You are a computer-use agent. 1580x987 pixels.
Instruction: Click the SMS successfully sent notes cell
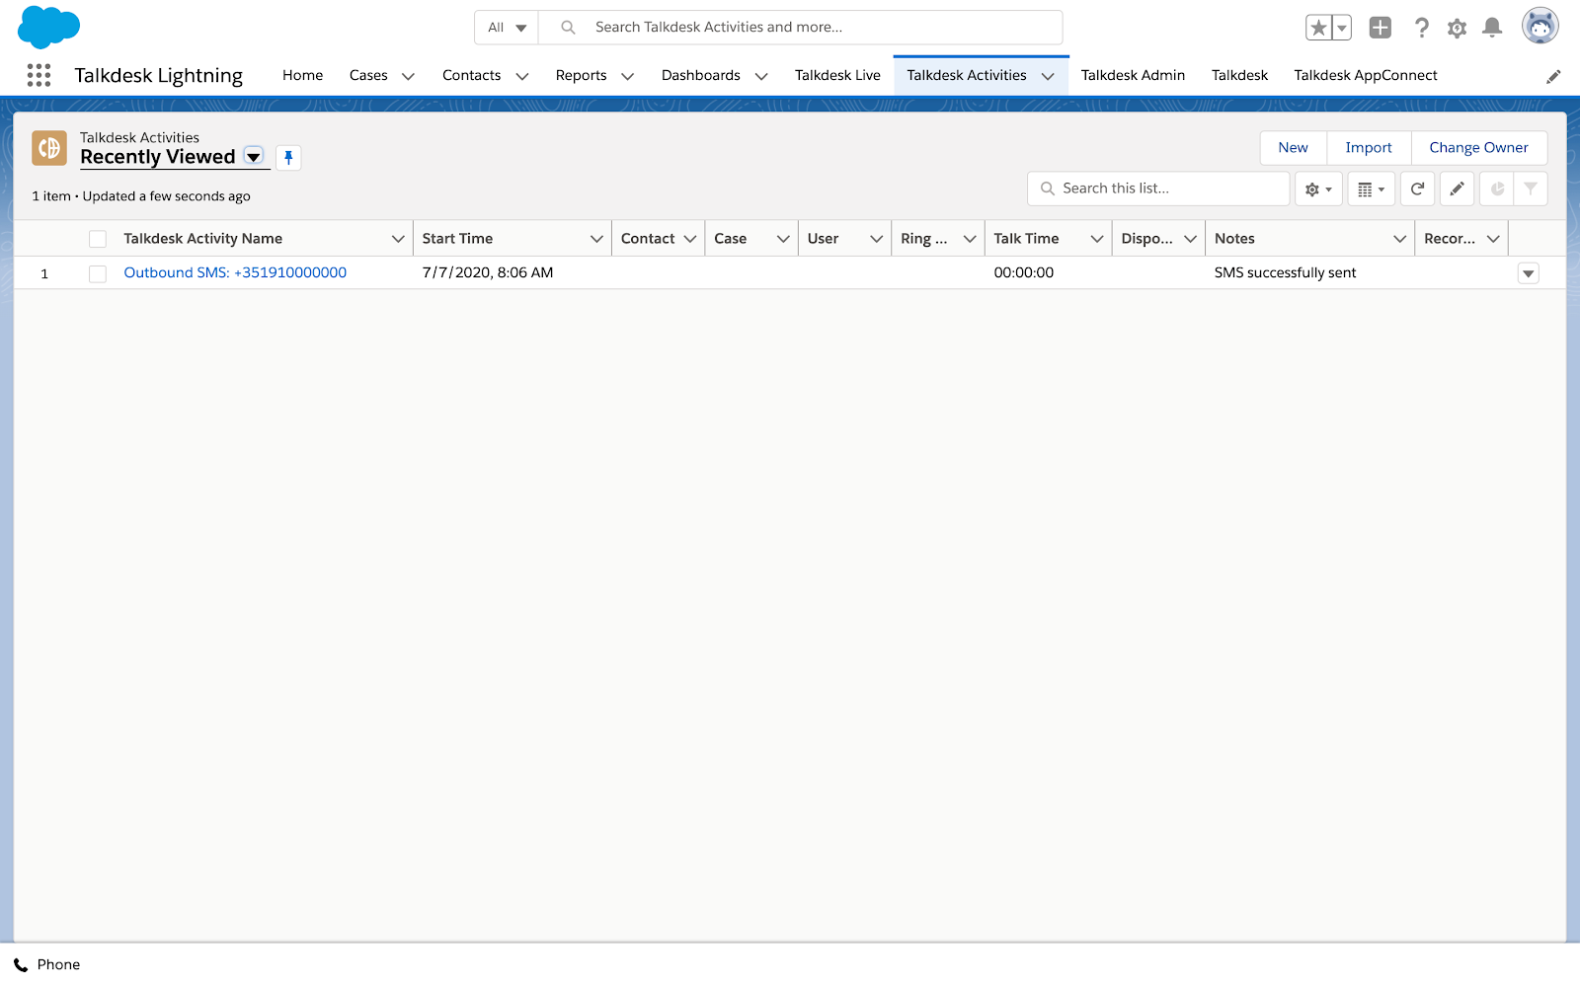click(1285, 273)
